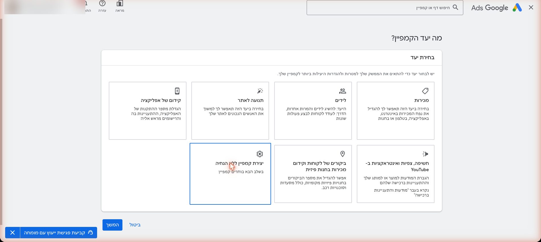Click the people icon on לידים
The width and height of the screenshot is (541, 242).
[343, 91]
